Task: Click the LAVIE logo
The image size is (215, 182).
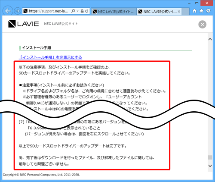Action: point(24,24)
